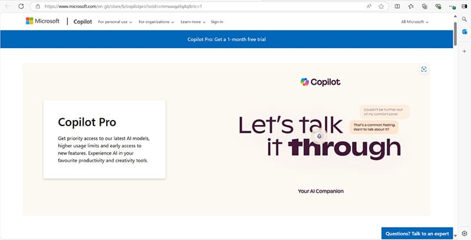Click Questions? Talk to an expert button
The image size is (471, 240).
[x=417, y=234]
